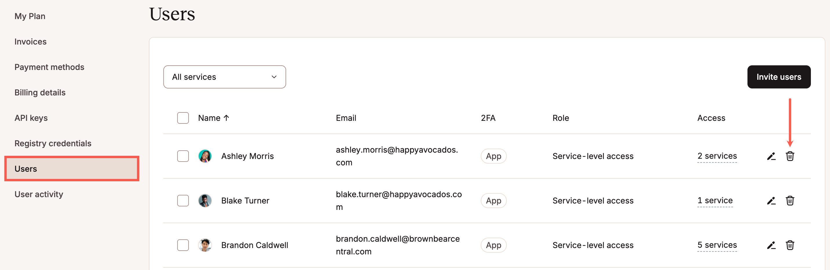The height and width of the screenshot is (270, 830).
Task: Click Brandon Caldwell Service-level access role
Action: pos(593,245)
